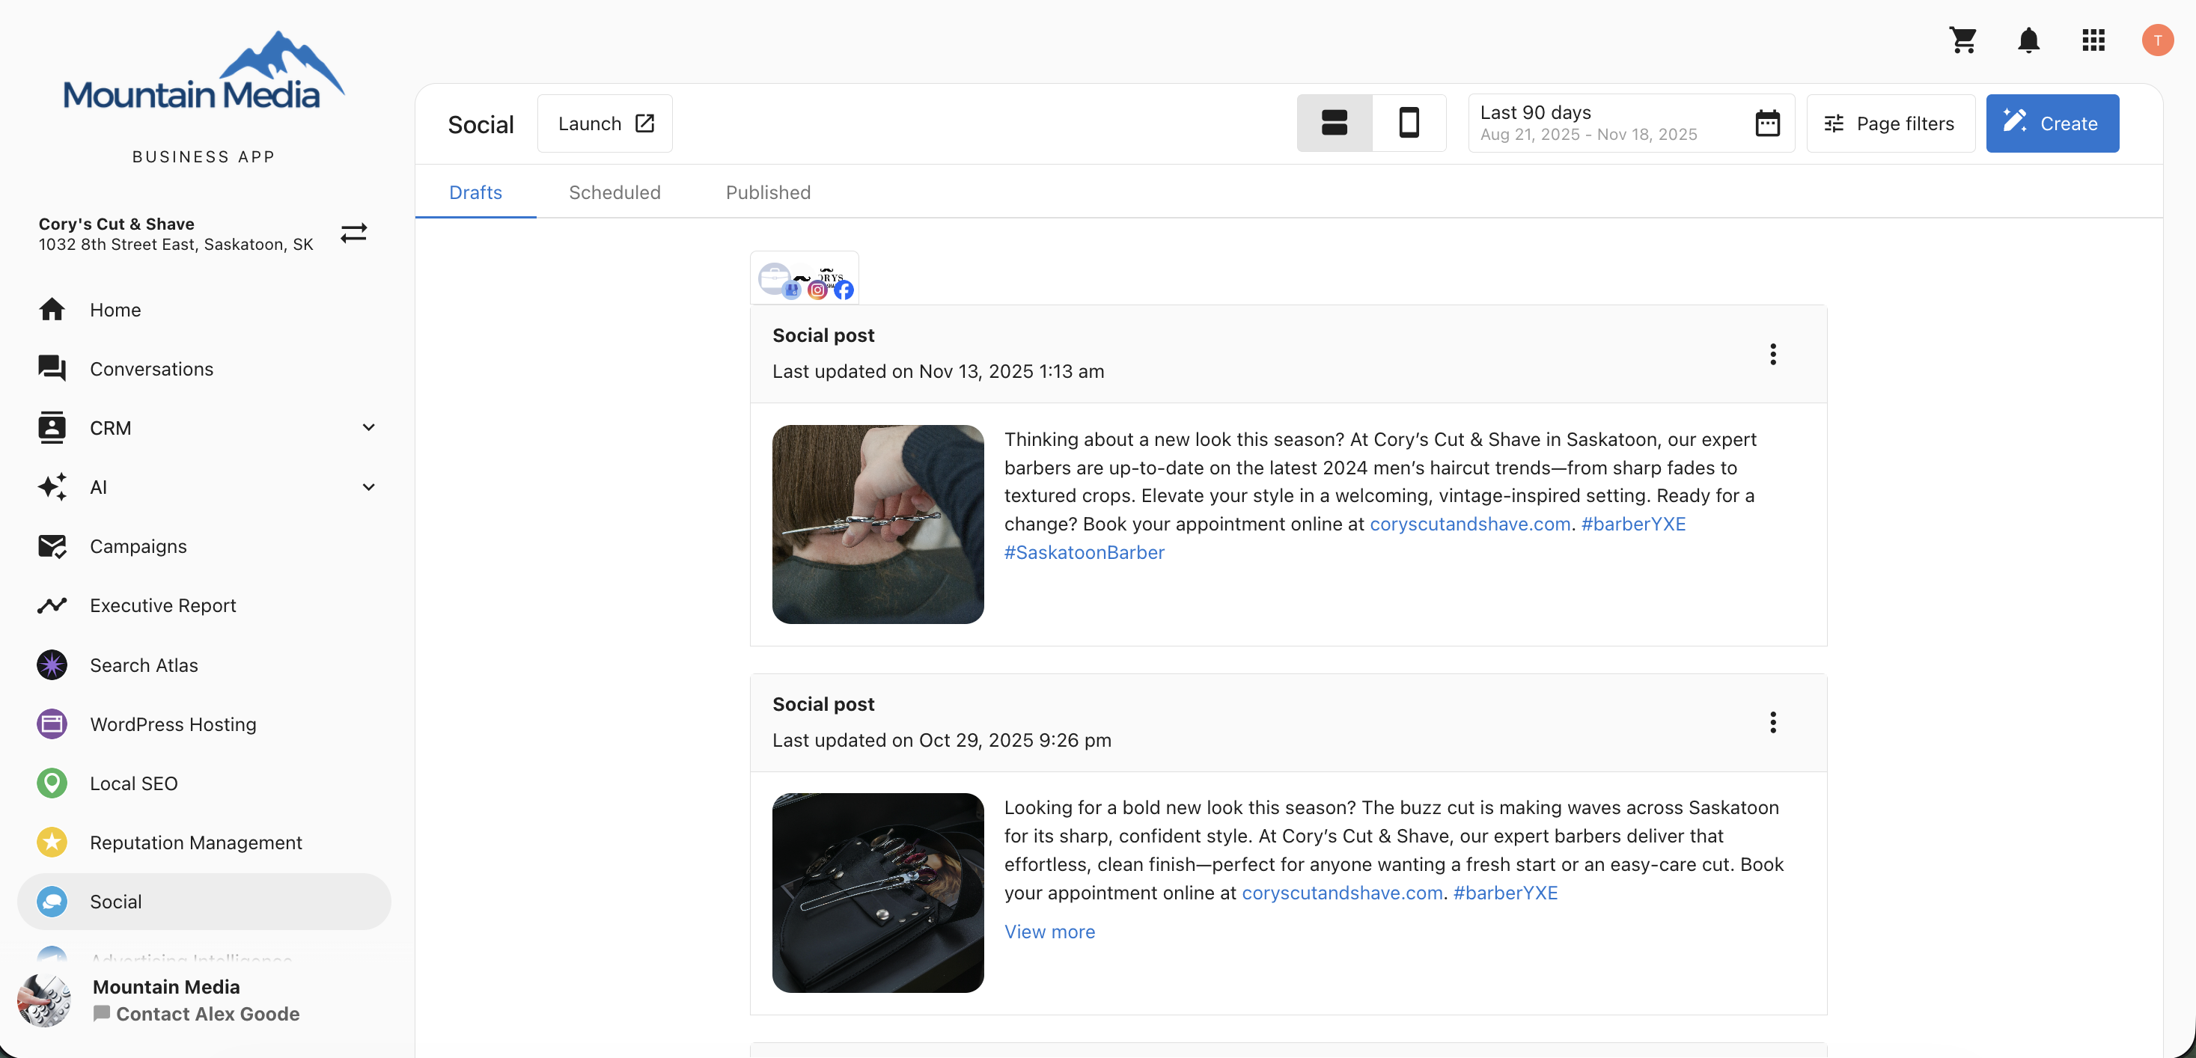Open the three-dot menu on the Nov 13 post
Image resolution: width=2196 pixels, height=1058 pixels.
(1773, 354)
